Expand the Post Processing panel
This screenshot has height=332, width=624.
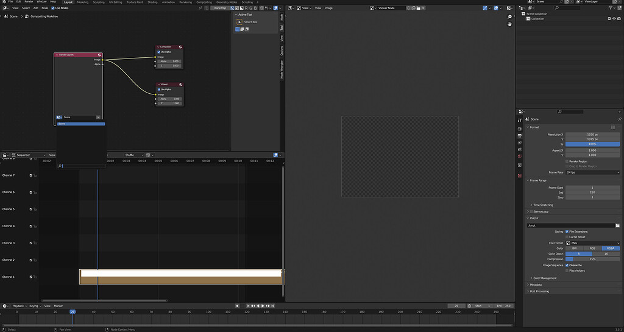coord(539,291)
